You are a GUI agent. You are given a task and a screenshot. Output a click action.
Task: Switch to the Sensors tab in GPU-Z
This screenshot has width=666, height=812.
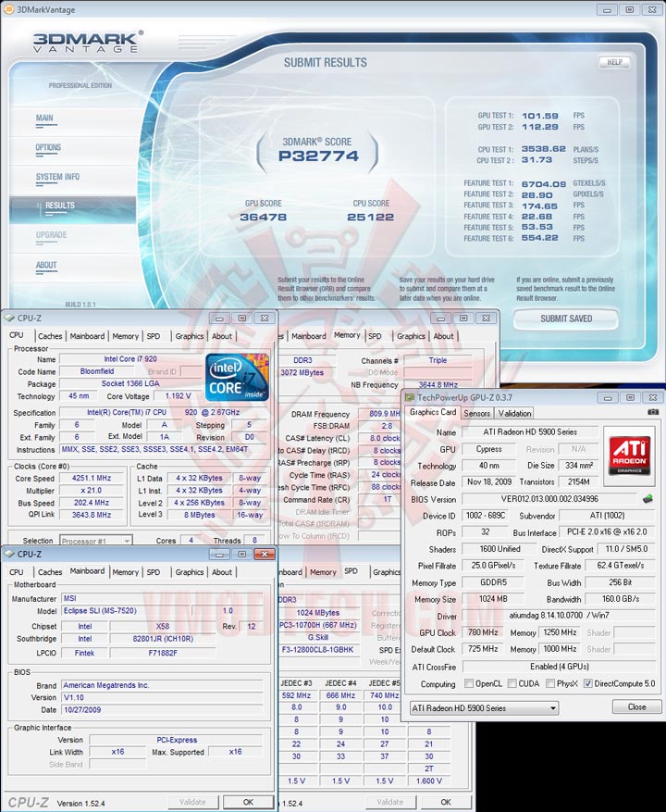coord(476,413)
